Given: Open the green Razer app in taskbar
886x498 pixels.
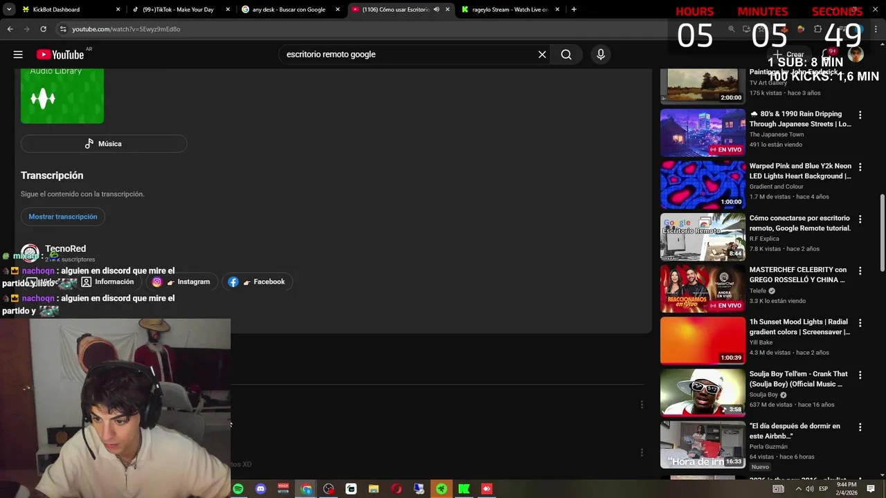Looking at the screenshot, I should [x=442, y=489].
